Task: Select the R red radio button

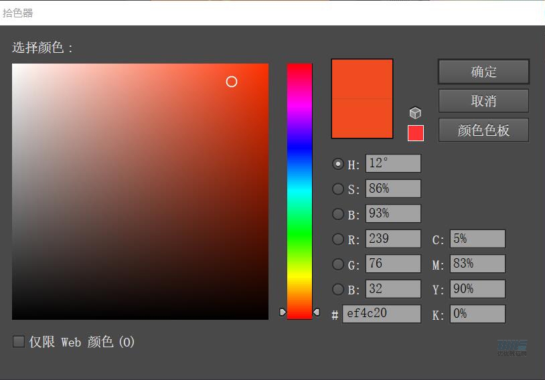Action: coord(338,239)
